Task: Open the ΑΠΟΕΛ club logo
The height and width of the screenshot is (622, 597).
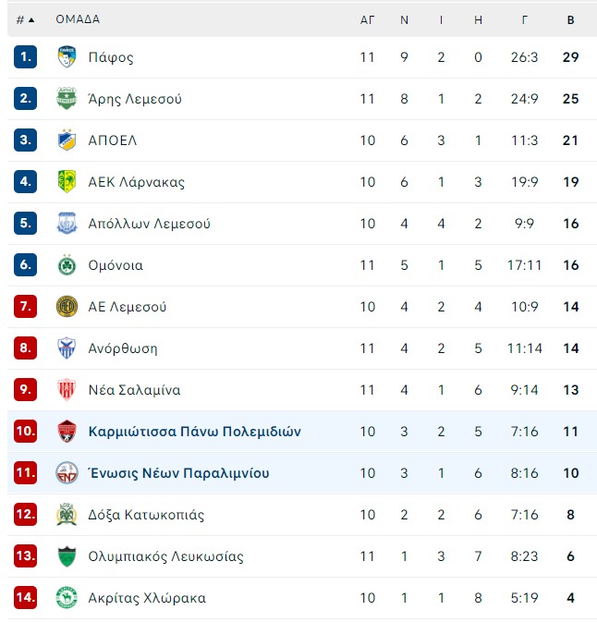Action: click(67, 140)
